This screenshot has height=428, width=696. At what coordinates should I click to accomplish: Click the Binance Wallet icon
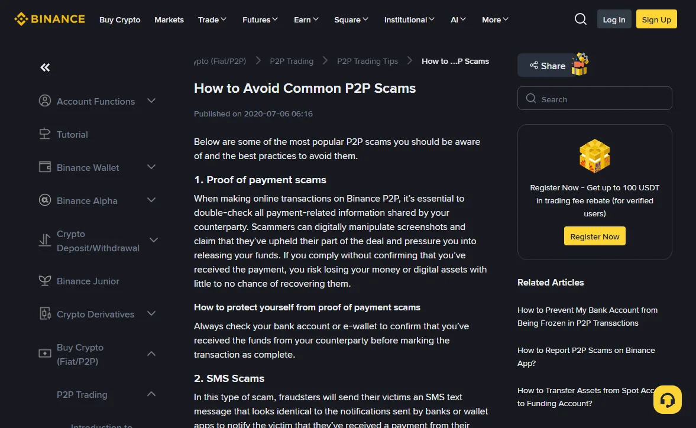point(45,167)
